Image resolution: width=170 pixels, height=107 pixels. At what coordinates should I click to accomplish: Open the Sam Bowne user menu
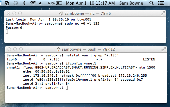(131, 3)
